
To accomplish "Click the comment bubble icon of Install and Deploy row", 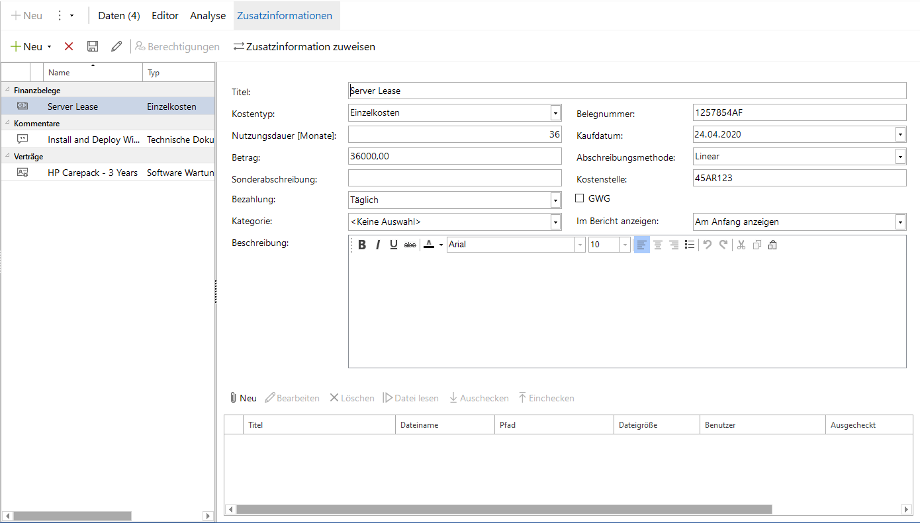I will point(23,139).
